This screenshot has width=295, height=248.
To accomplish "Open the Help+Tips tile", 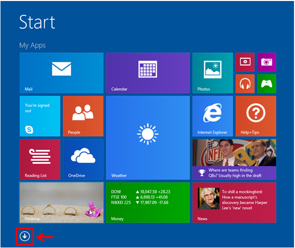I will (256, 116).
